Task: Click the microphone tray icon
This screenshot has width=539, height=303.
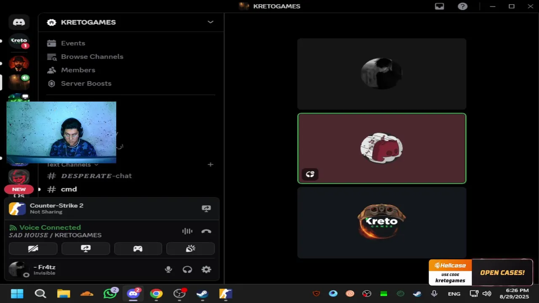Action: (434, 294)
